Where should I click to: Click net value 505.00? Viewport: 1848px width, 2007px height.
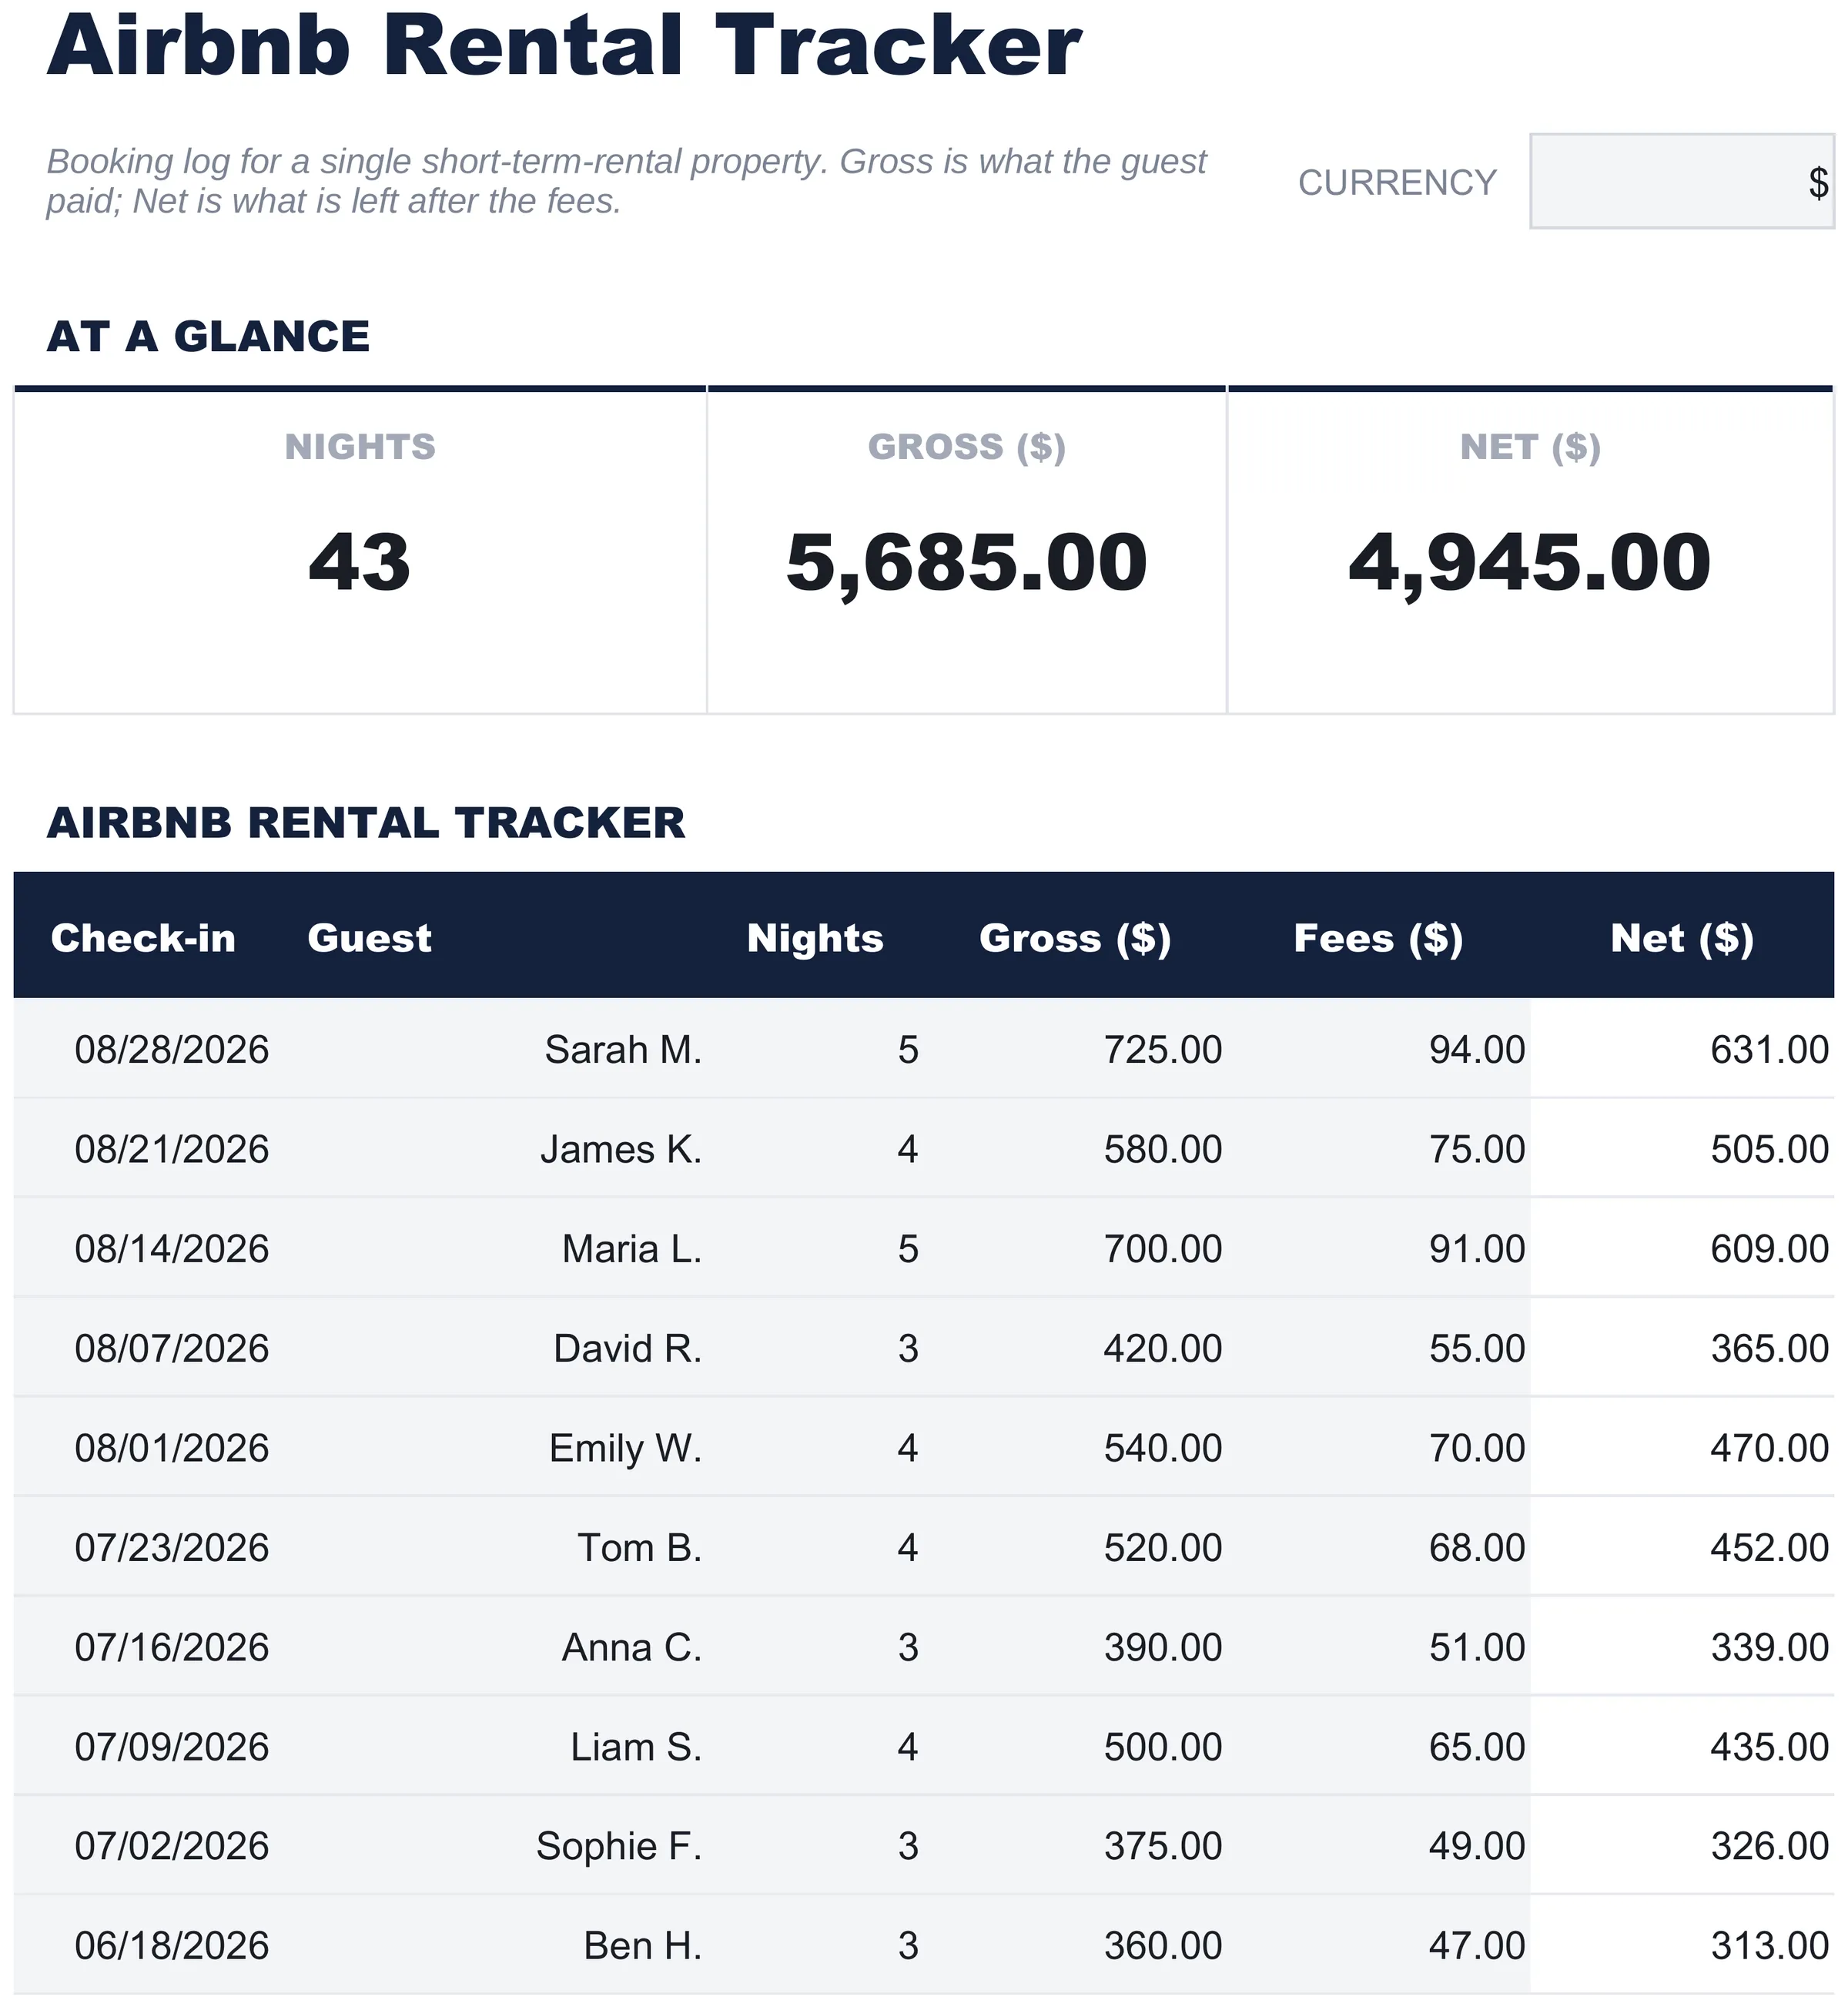point(1769,1149)
